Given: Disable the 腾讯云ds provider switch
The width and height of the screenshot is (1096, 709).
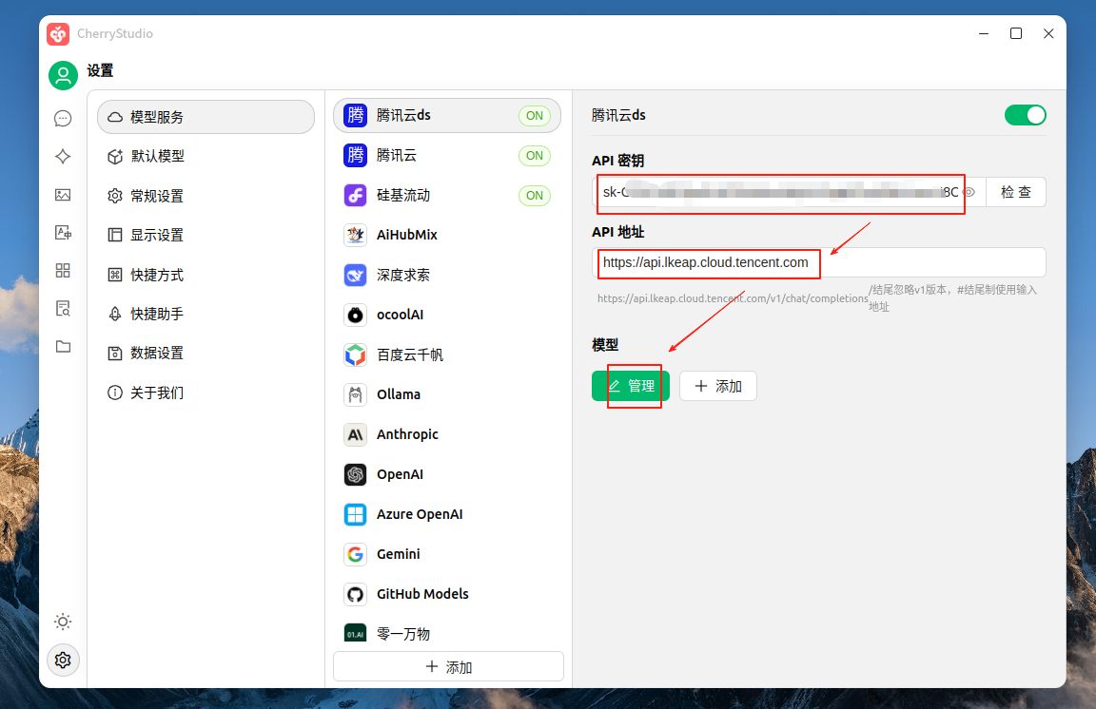Looking at the screenshot, I should pyautogui.click(x=1025, y=114).
